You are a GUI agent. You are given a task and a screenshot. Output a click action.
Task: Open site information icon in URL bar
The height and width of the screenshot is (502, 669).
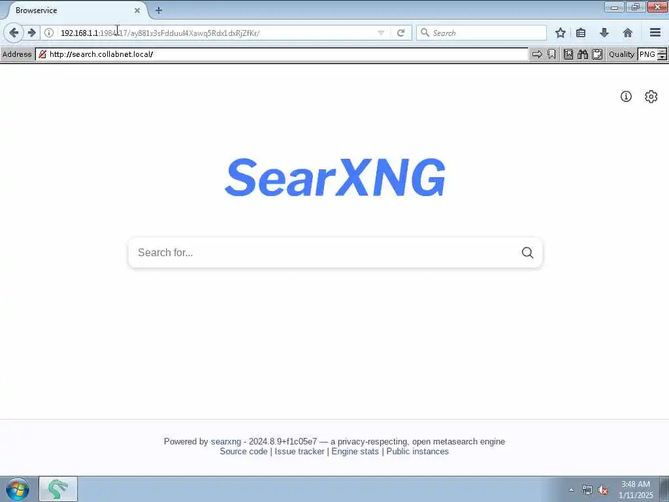coord(49,33)
